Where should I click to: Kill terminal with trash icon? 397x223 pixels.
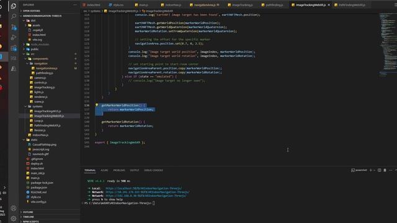(385, 170)
